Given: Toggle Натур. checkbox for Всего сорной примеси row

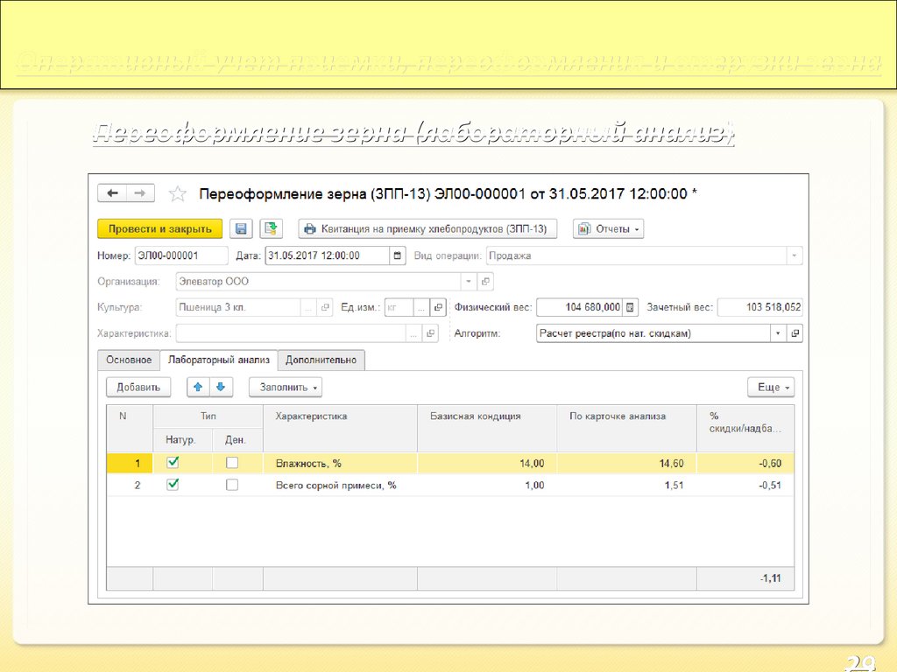Looking at the screenshot, I should (173, 484).
